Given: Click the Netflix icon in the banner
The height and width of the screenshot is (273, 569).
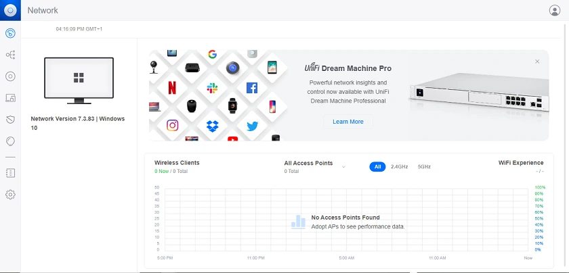Looking at the screenshot, I should tap(172, 88).
